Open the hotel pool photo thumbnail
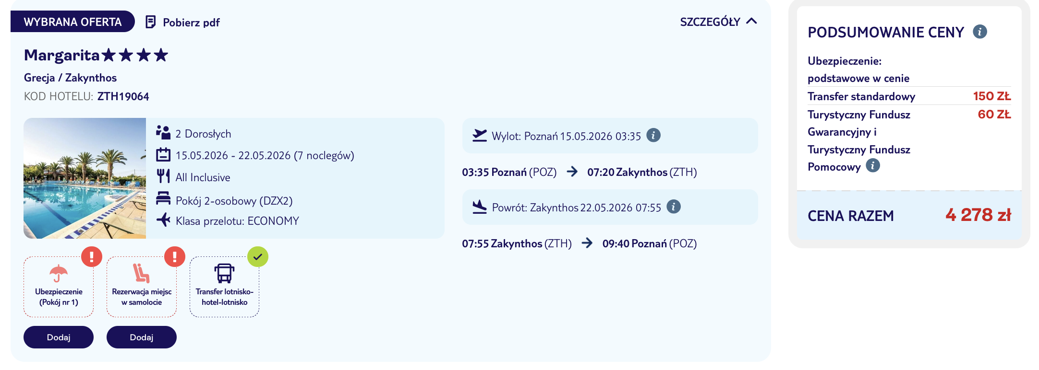 pos(85,178)
